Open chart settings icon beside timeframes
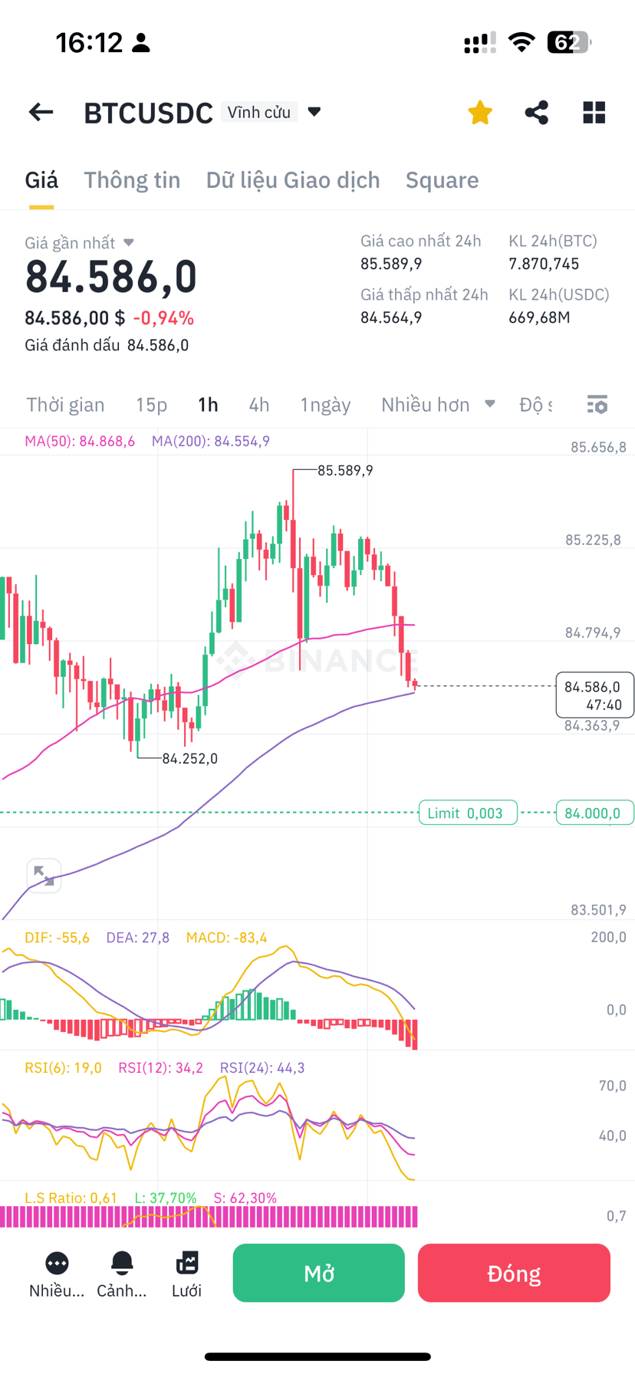Screen dimensions: 635x1374 pos(597,404)
